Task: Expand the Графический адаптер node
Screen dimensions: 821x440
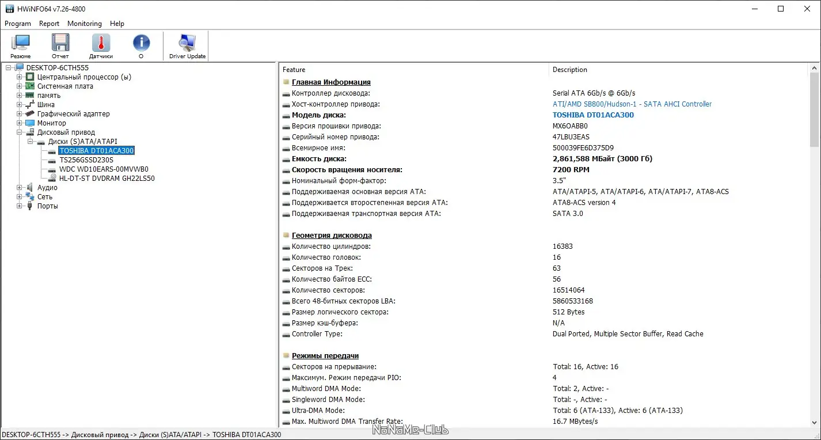Action: [x=20, y=114]
